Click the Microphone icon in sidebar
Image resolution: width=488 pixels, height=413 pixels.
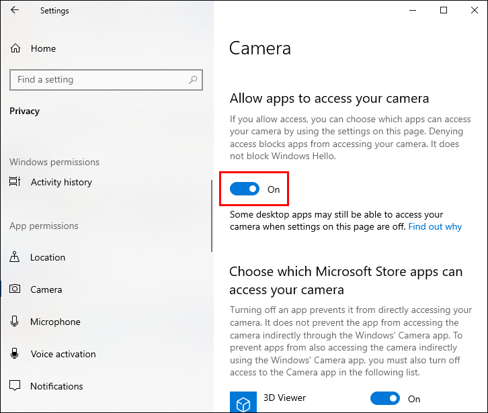click(15, 322)
